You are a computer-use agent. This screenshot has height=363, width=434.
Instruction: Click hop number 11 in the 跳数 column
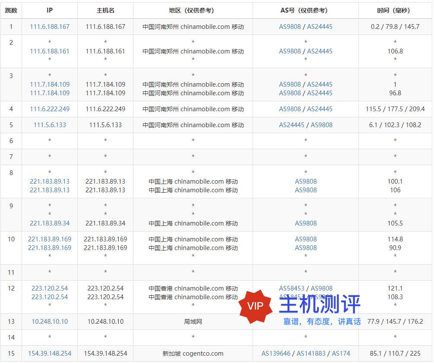click(11, 272)
